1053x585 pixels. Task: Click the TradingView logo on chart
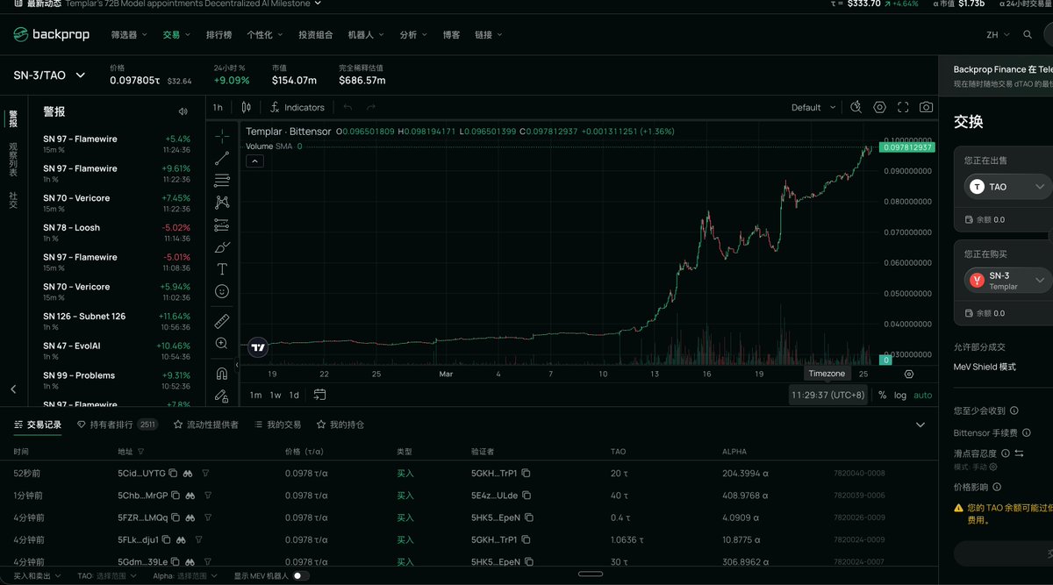(258, 347)
